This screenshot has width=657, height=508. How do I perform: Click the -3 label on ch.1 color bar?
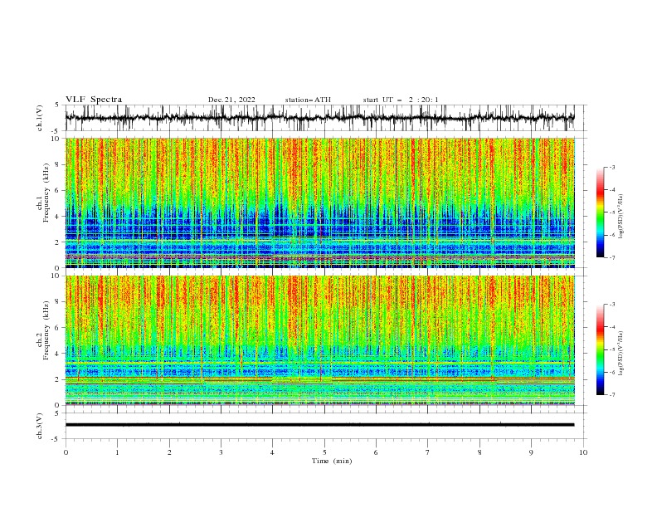click(612, 167)
